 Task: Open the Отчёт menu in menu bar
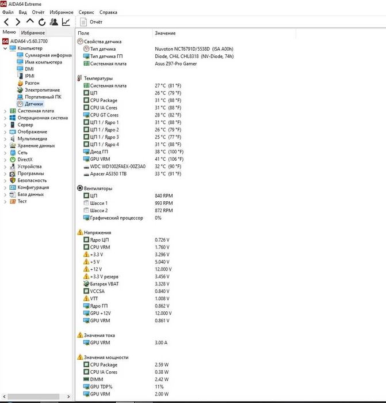pyautogui.click(x=38, y=12)
